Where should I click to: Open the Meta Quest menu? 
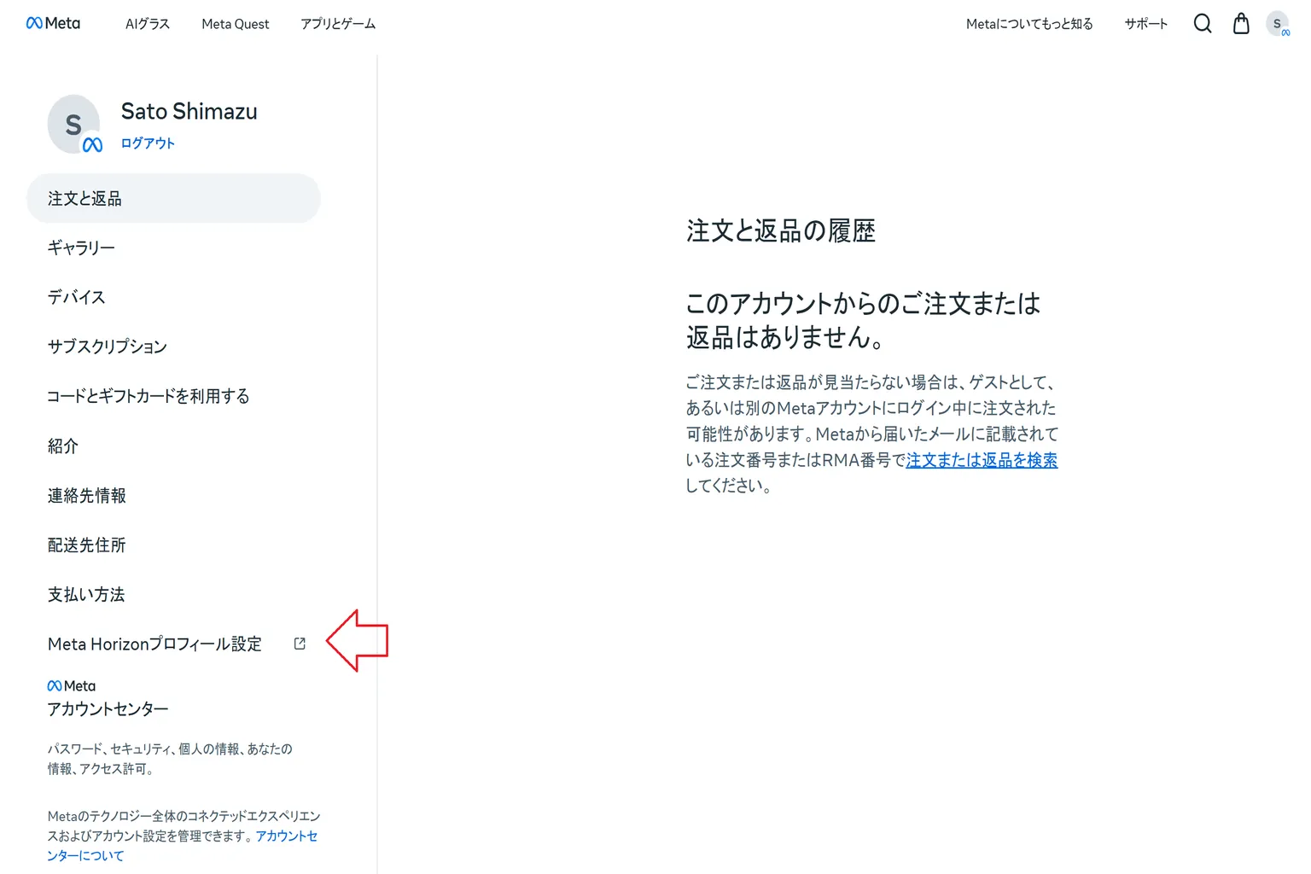click(236, 24)
